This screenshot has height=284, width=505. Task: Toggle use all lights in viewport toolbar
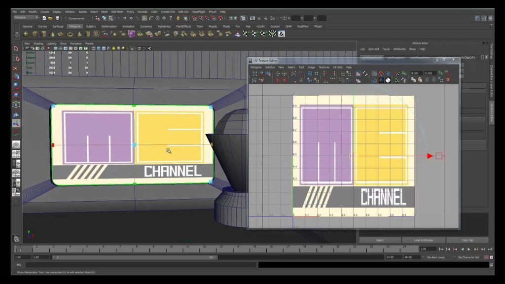[114, 48]
